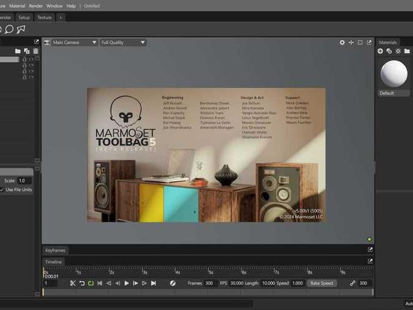The height and width of the screenshot is (310, 413).
Task: Click the Speed value field
Action: click(298, 283)
